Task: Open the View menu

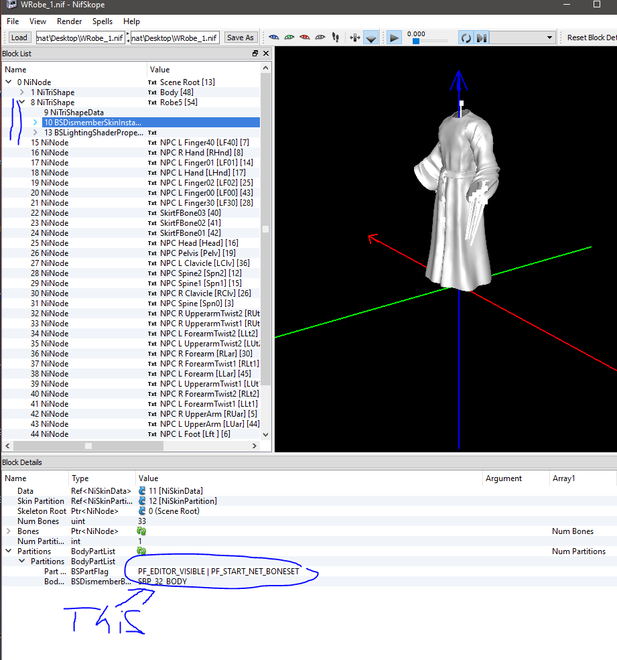Action: pos(38,21)
